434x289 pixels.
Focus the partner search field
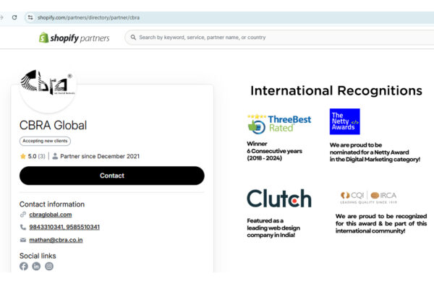click(x=279, y=38)
